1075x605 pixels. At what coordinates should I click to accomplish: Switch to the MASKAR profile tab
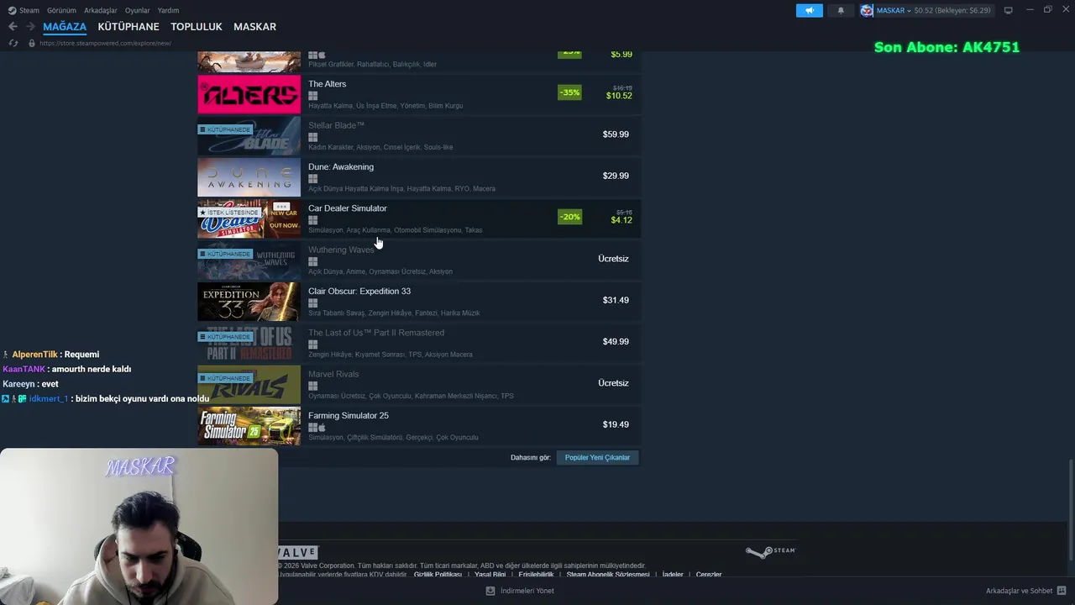click(254, 27)
